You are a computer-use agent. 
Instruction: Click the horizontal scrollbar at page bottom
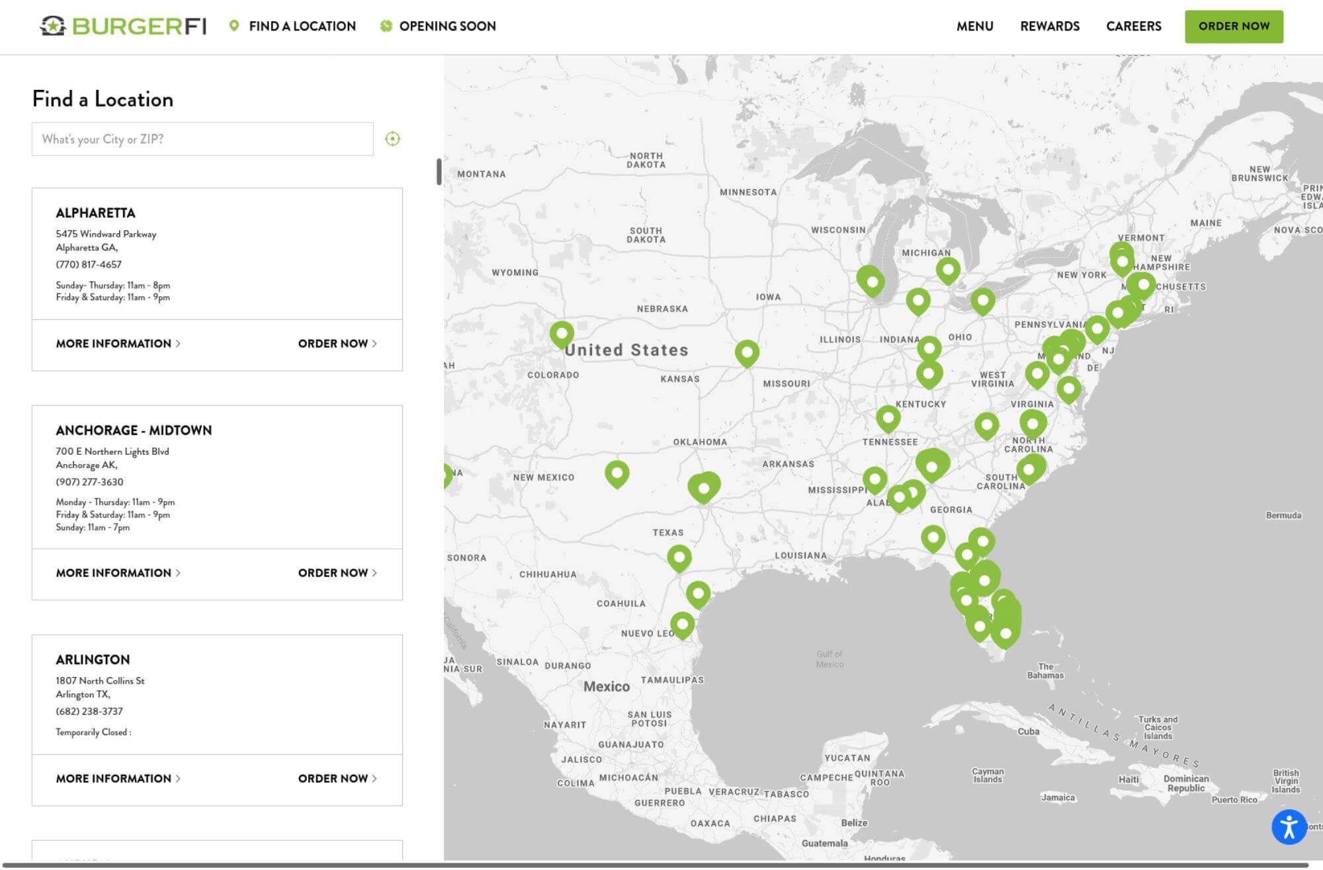[655, 865]
